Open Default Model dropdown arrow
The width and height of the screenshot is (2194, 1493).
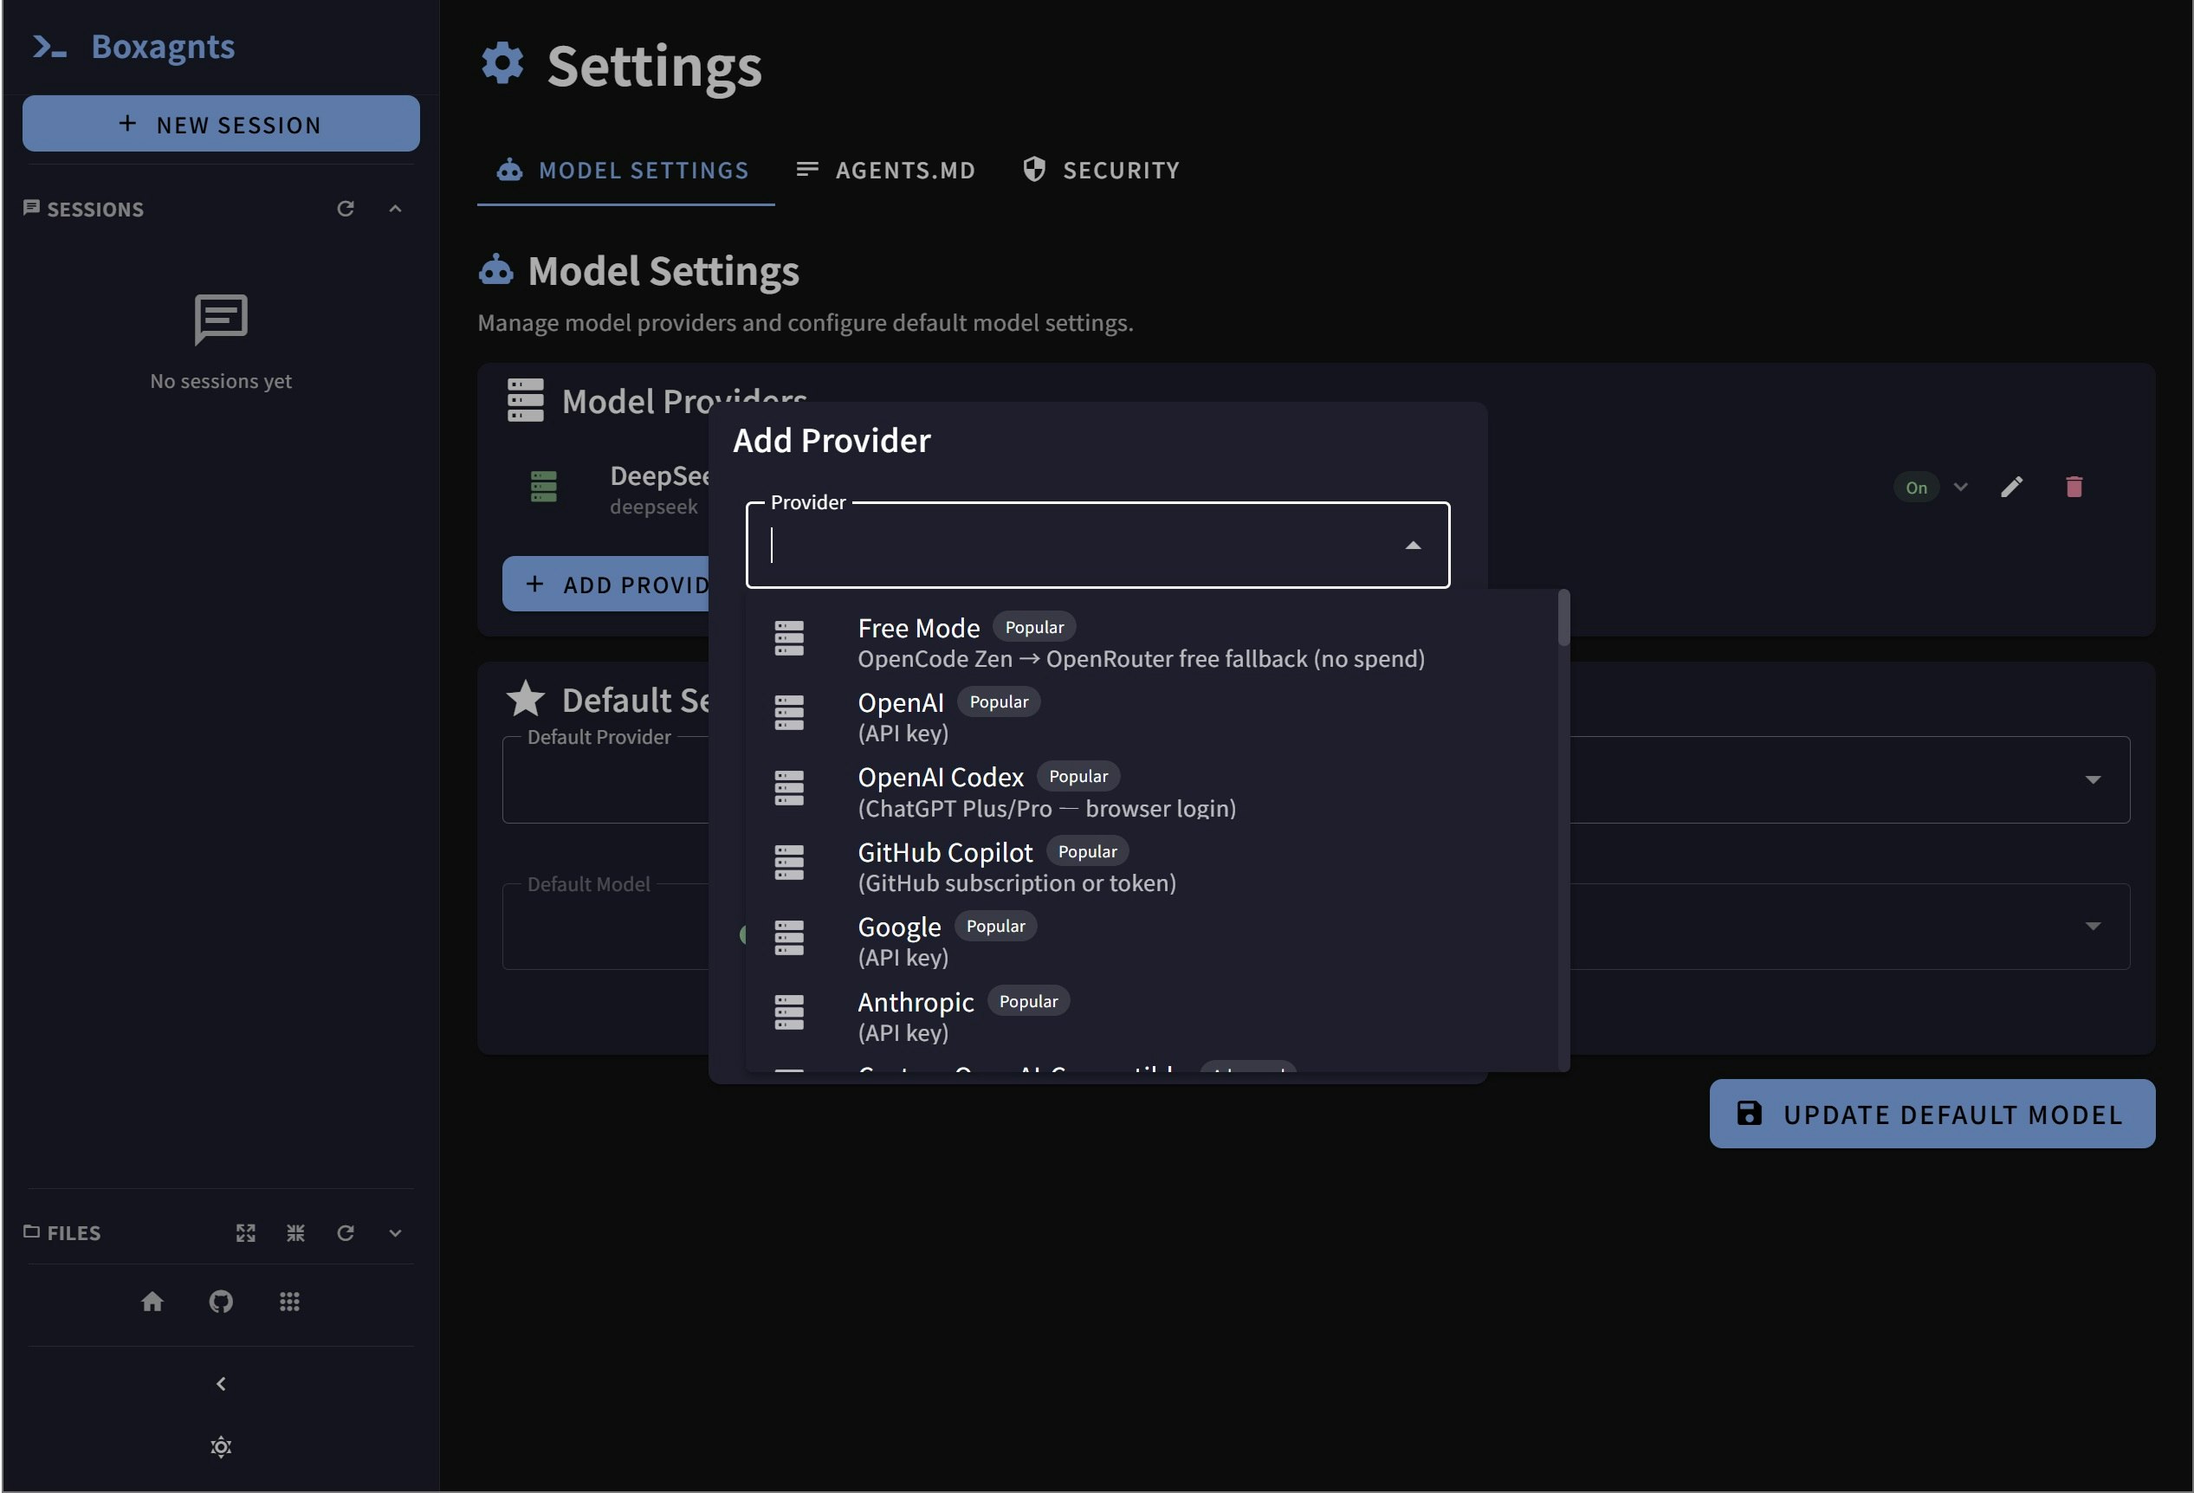[2093, 926]
